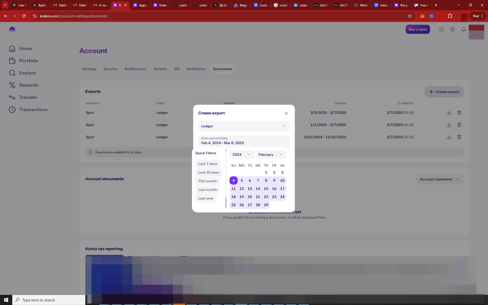Image resolution: width=488 pixels, height=305 pixels.
Task: Switch to the Bybit browser tab
Action: [40, 5]
